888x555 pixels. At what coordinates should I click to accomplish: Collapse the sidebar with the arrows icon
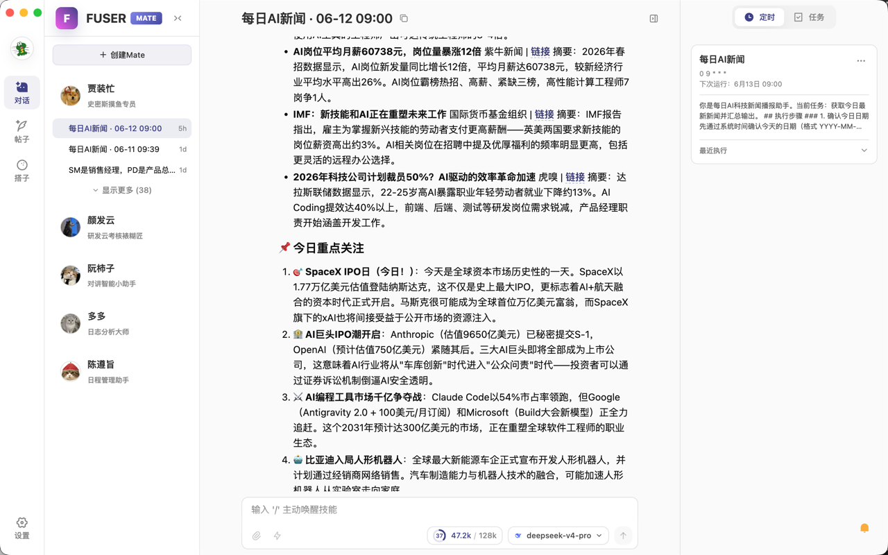pyautogui.click(x=178, y=18)
